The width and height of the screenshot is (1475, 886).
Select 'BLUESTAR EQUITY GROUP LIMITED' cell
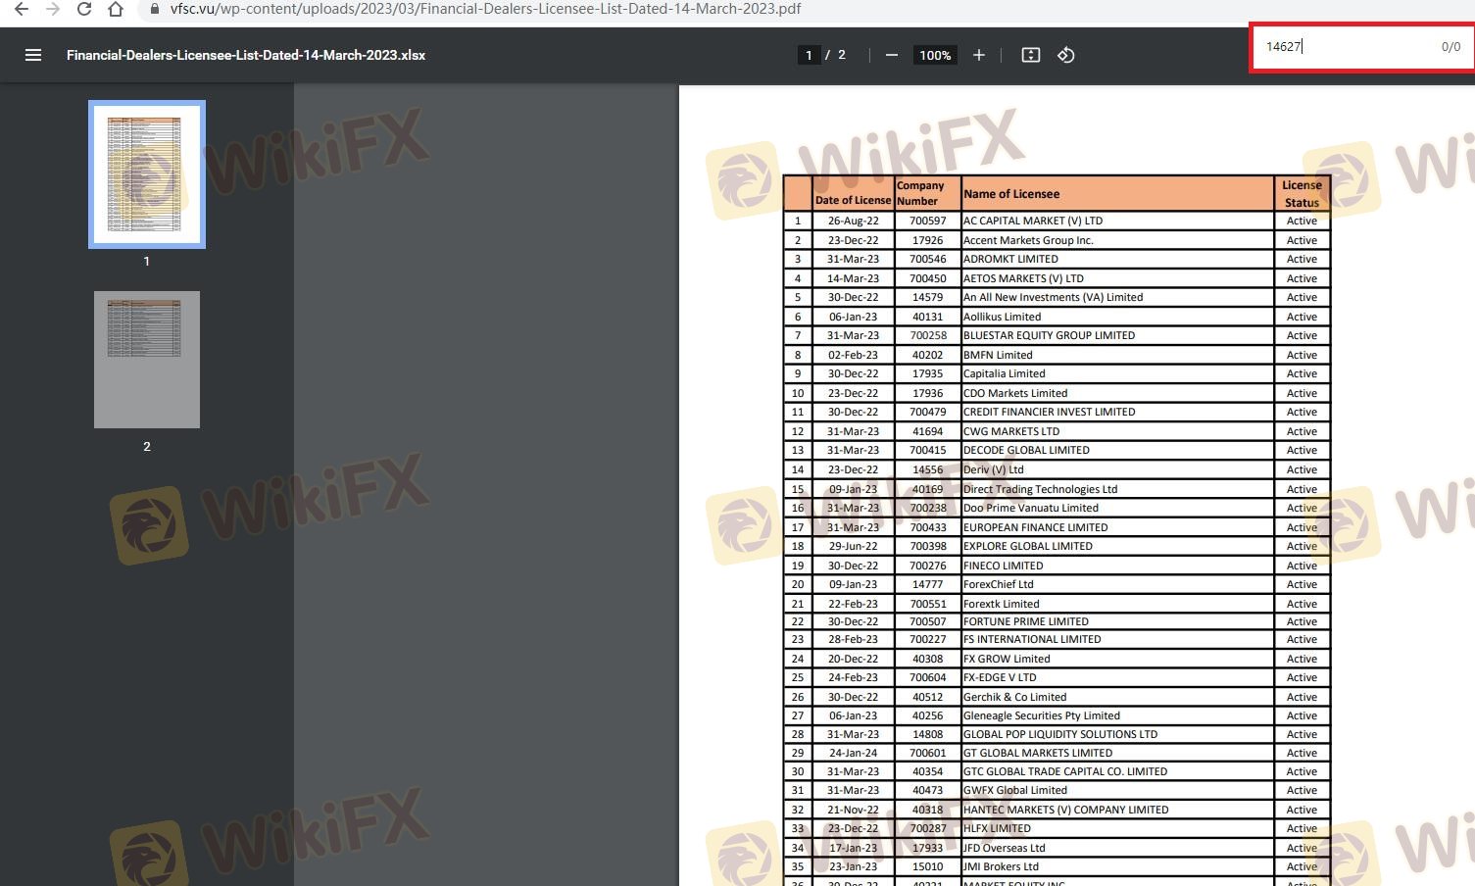1117,336
